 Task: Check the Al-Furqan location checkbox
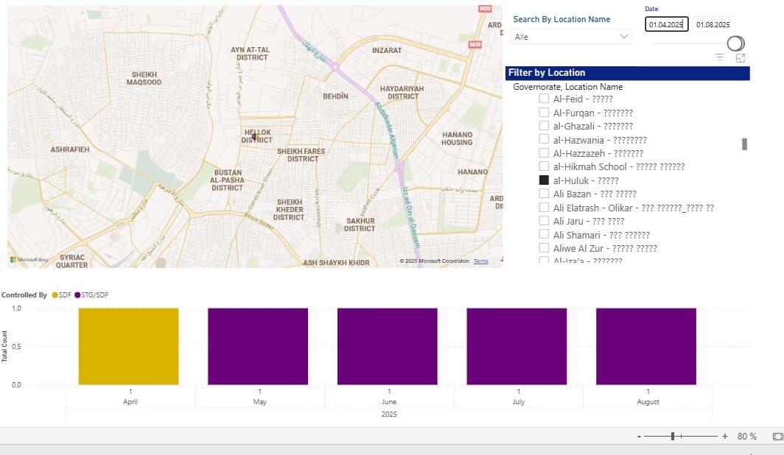(x=544, y=113)
